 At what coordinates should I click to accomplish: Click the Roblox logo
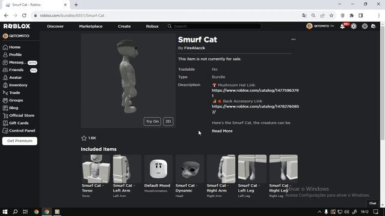point(17,26)
